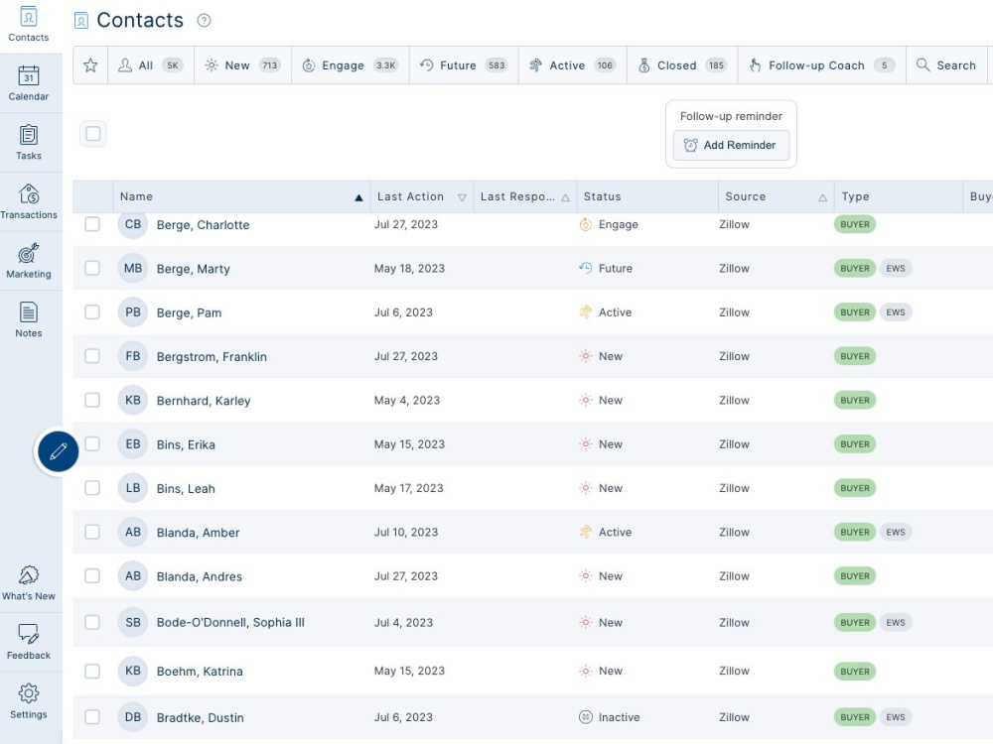Check the box for Boehm, Katrina

tap(92, 672)
